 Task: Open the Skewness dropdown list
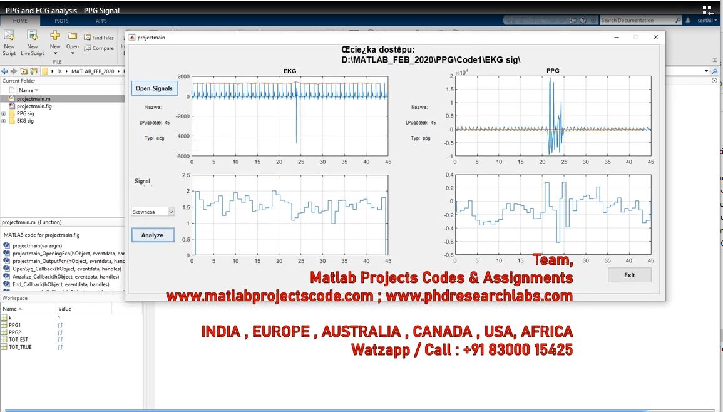(x=171, y=212)
